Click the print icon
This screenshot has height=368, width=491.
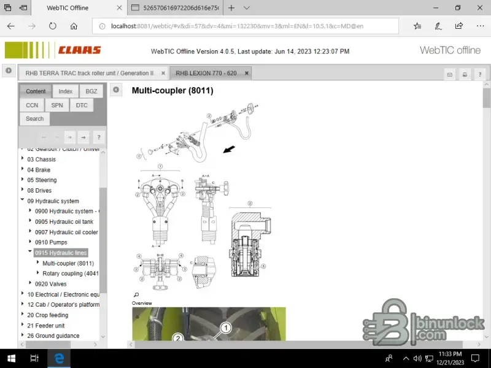(x=465, y=74)
